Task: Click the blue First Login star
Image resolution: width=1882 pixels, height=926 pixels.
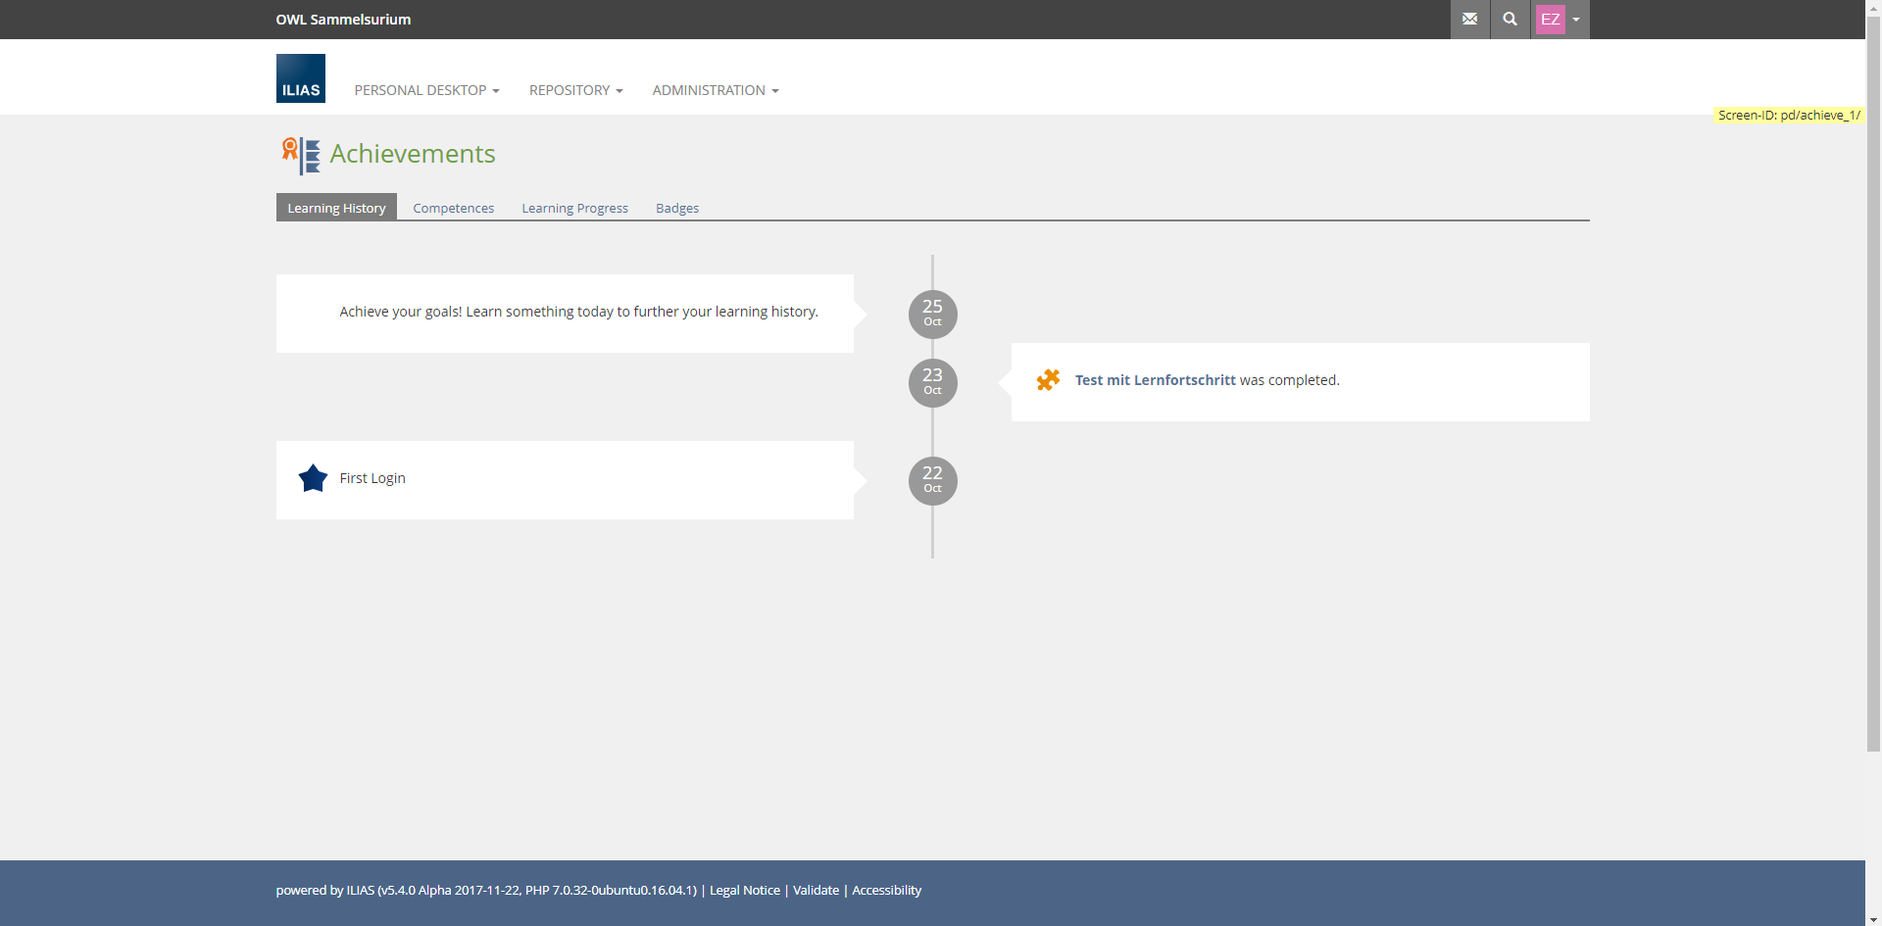Action: (x=313, y=478)
